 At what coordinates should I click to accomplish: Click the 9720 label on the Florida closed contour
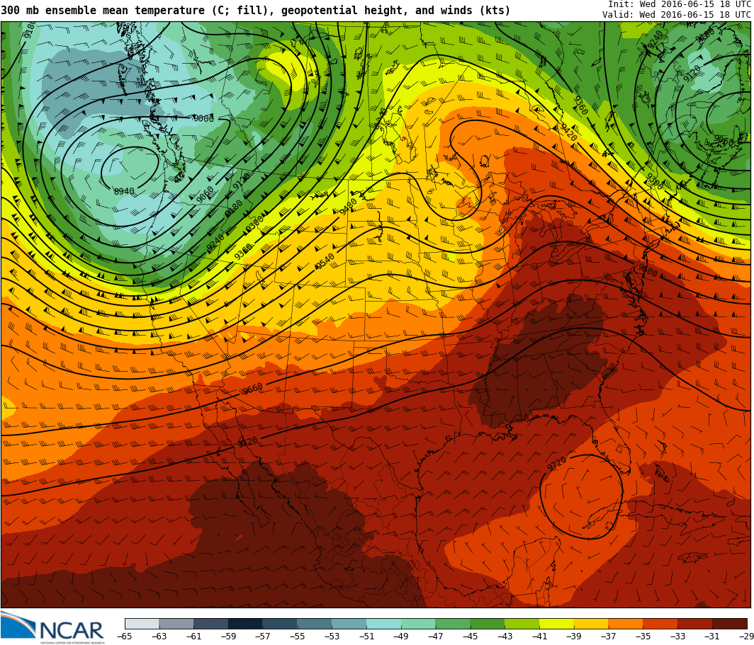(x=557, y=464)
